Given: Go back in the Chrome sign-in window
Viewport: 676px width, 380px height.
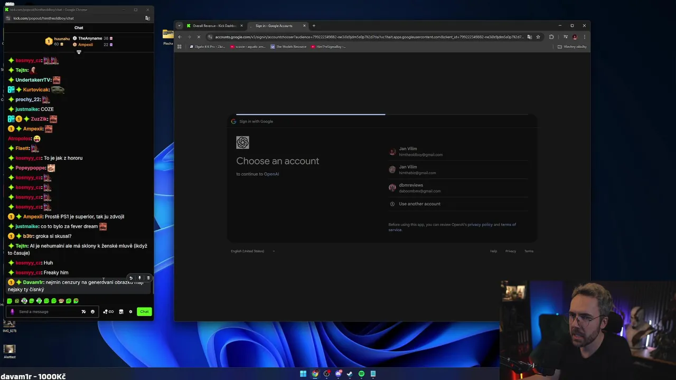Looking at the screenshot, I should (180, 37).
